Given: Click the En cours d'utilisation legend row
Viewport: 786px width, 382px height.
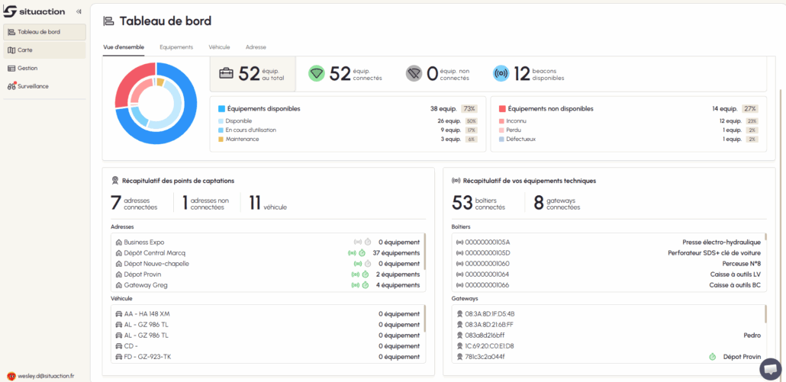Looking at the screenshot, I should coord(349,130).
